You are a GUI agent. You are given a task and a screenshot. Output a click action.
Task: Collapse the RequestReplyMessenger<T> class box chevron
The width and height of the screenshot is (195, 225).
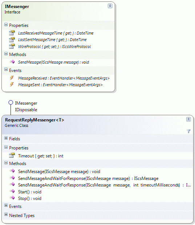(188, 119)
